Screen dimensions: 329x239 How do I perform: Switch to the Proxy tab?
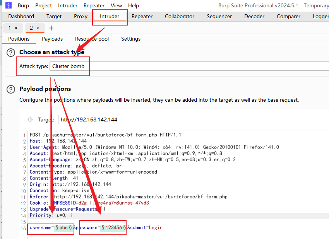tap(81, 16)
